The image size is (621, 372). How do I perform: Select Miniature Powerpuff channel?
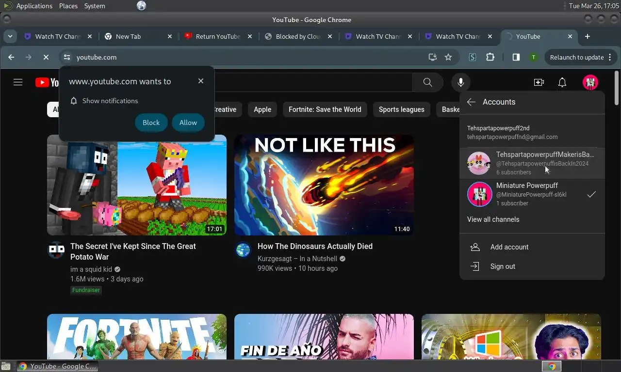pyautogui.click(x=532, y=194)
